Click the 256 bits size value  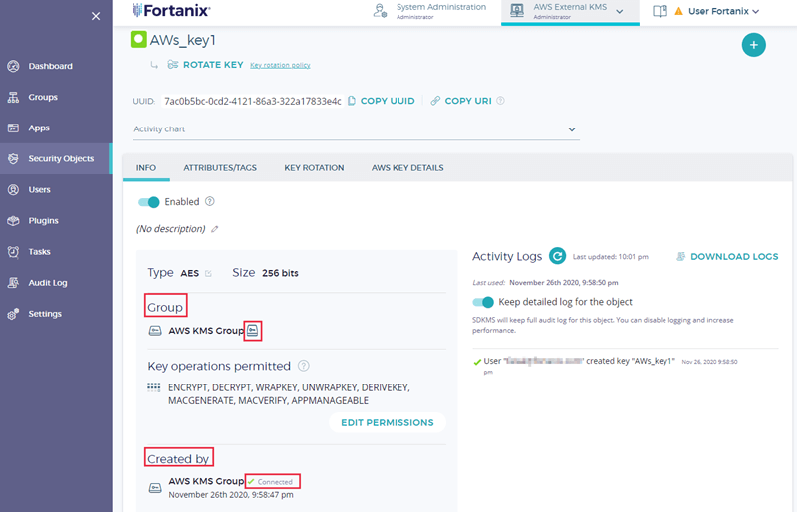(x=280, y=273)
